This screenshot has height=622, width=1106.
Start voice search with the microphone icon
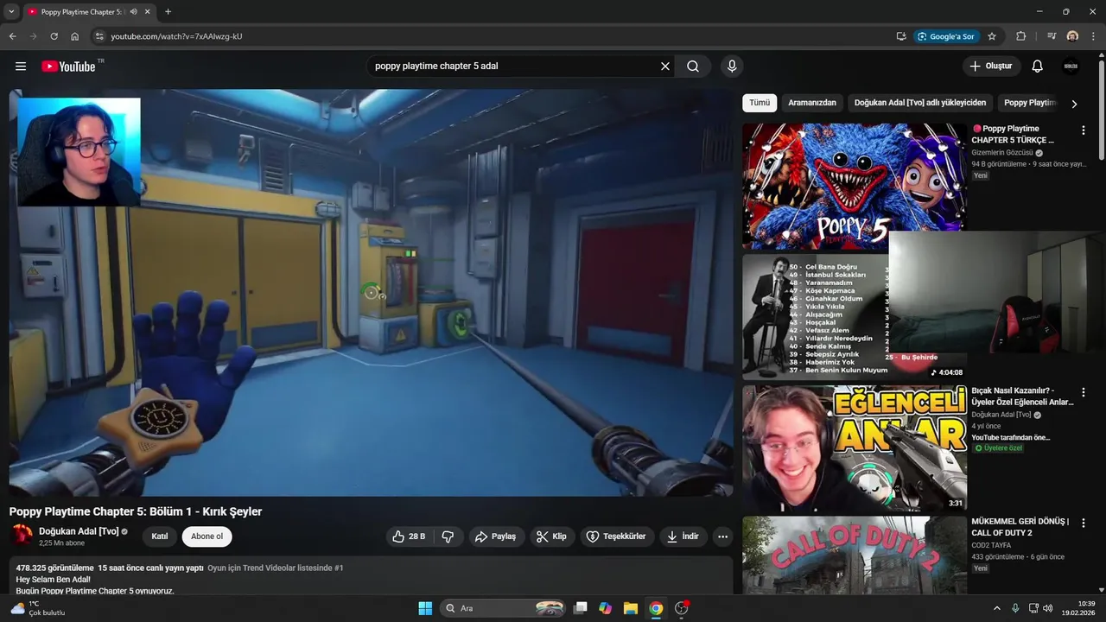(x=732, y=66)
